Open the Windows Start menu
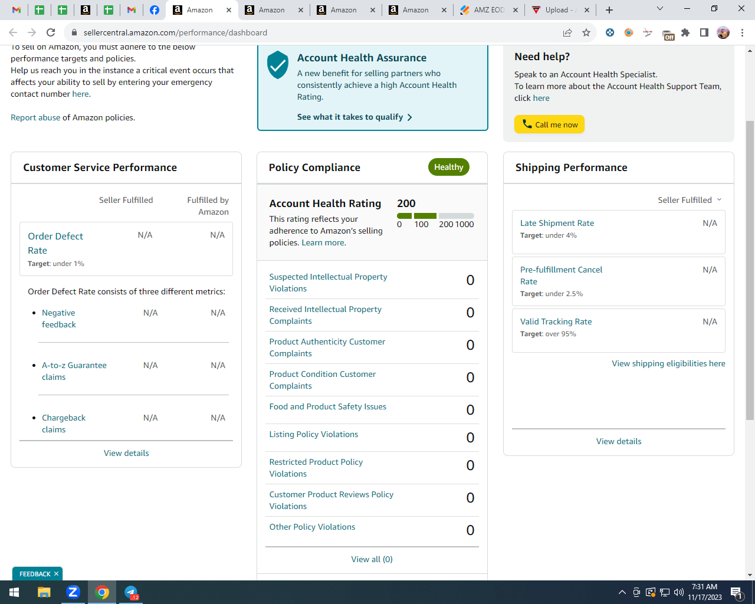 (x=14, y=592)
